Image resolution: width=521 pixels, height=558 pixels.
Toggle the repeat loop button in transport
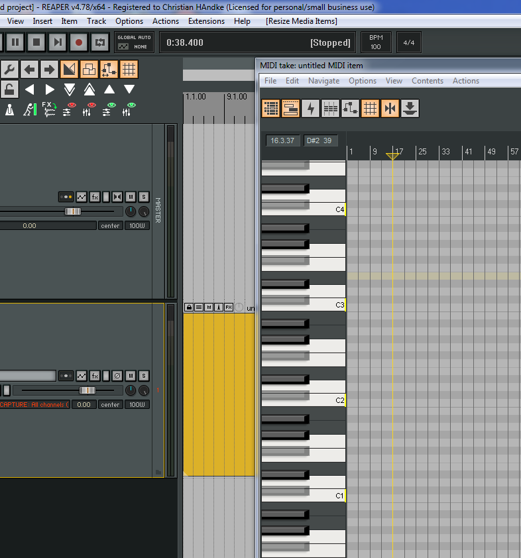pos(100,42)
